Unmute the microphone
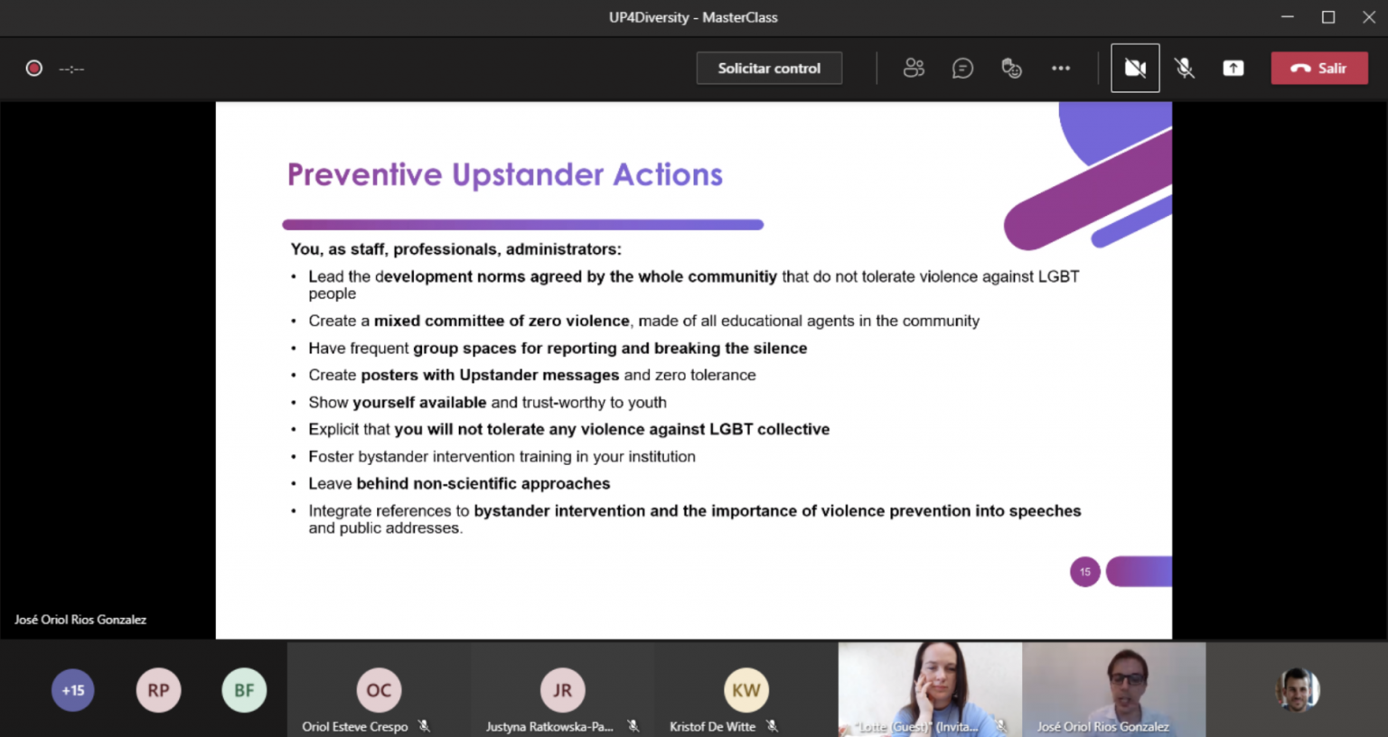 [1184, 68]
